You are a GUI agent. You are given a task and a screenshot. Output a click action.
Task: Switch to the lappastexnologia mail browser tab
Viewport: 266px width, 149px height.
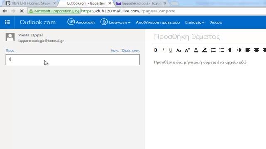tap(141, 3)
